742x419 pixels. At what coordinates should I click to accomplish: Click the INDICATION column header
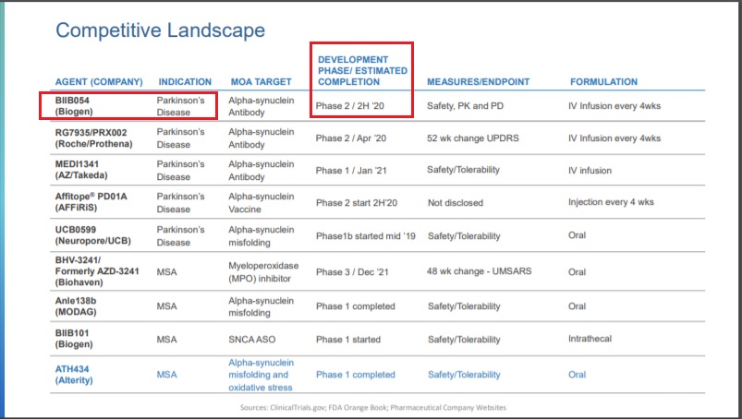coord(185,82)
